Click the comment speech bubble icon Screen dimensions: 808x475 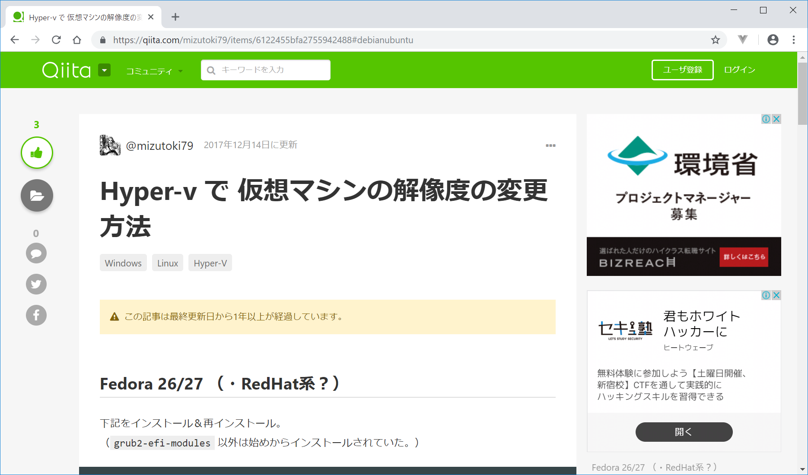pyautogui.click(x=36, y=253)
